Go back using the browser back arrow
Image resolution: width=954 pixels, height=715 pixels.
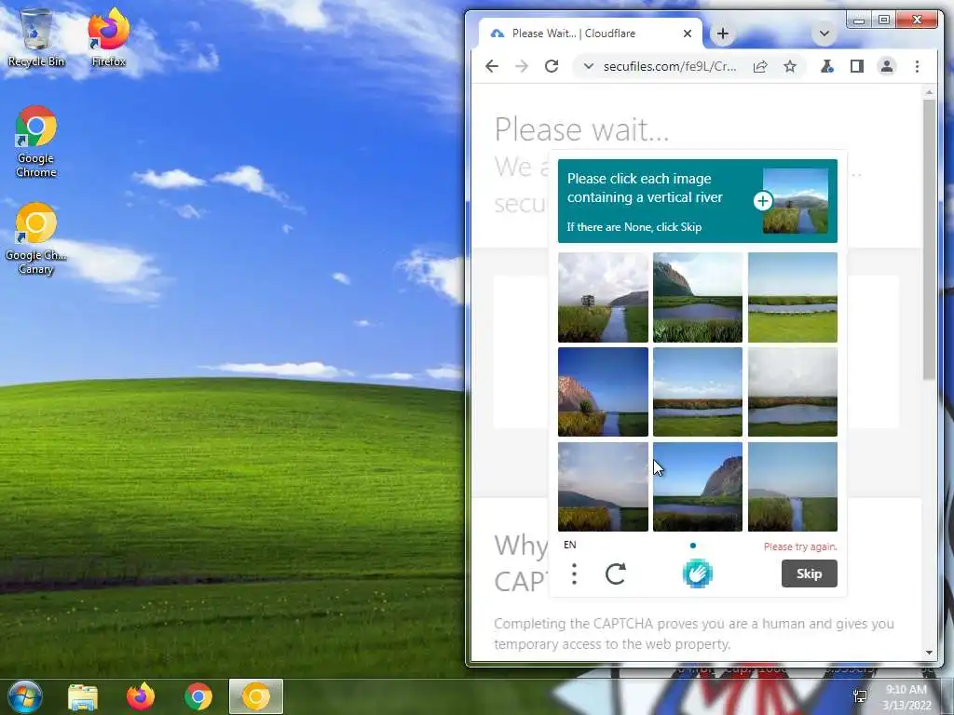(492, 66)
